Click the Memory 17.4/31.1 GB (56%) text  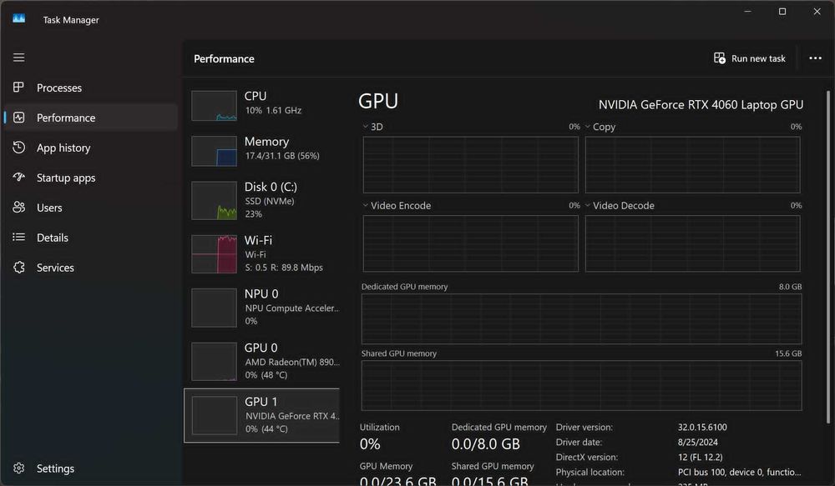282,156
